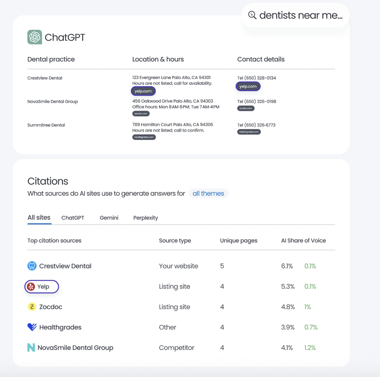The image size is (380, 377).
Task: Click 'NovaSmile Dental Group' in the ChatGPT answer table
Action: [53, 102]
